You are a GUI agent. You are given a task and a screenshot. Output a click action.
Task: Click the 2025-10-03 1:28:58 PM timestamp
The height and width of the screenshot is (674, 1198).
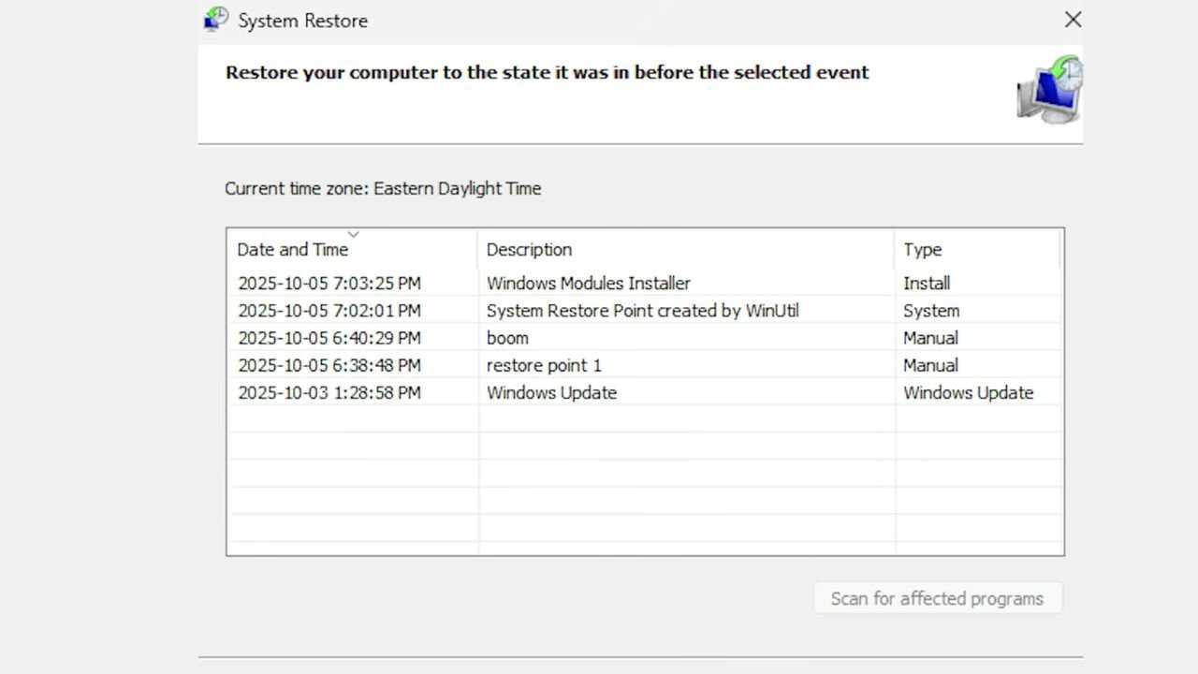(329, 393)
